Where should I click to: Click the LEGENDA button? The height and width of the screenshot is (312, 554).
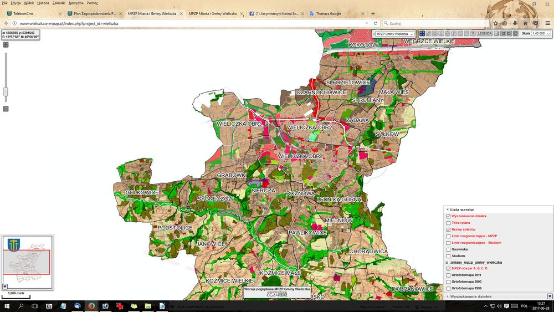(484, 33)
